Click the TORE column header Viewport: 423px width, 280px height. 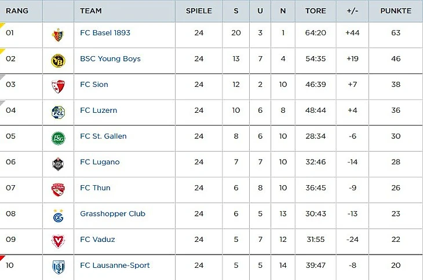click(316, 11)
